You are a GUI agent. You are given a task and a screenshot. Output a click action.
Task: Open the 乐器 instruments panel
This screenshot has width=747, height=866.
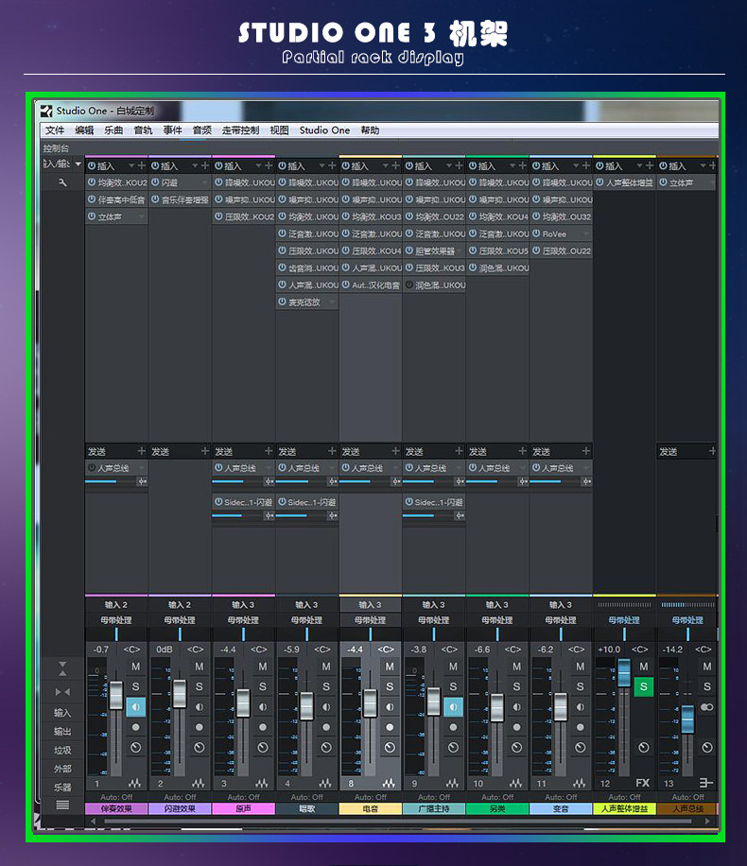[62, 787]
